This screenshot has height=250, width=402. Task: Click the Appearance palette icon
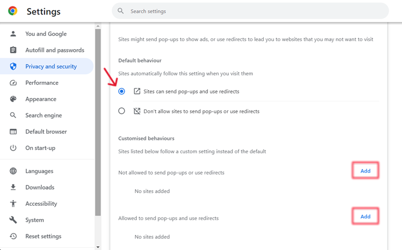(x=13, y=99)
